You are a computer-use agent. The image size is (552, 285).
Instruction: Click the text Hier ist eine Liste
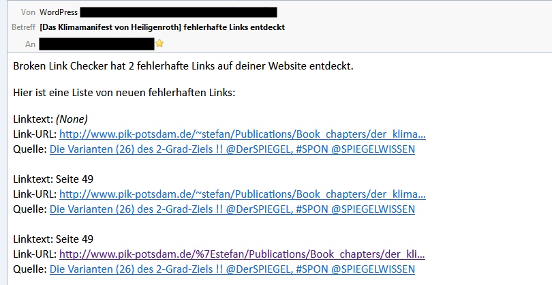coord(124,93)
